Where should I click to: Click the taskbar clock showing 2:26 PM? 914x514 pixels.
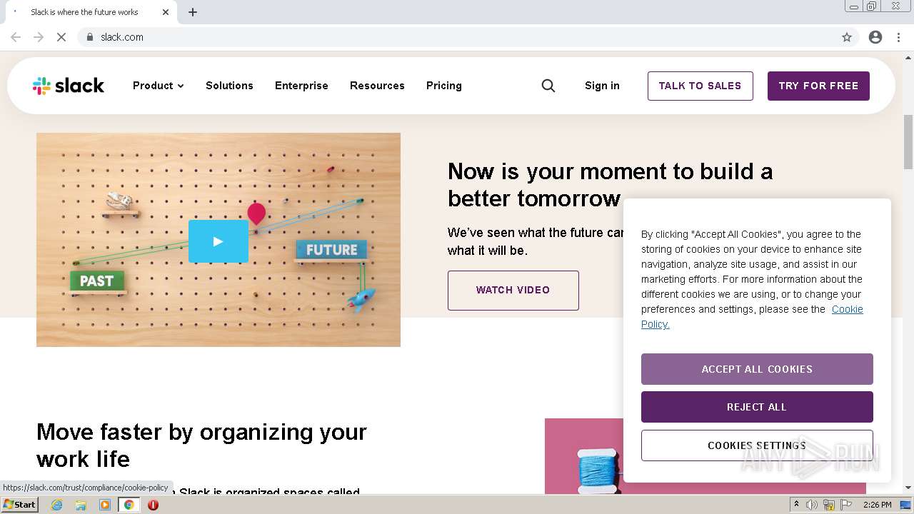[878, 505]
